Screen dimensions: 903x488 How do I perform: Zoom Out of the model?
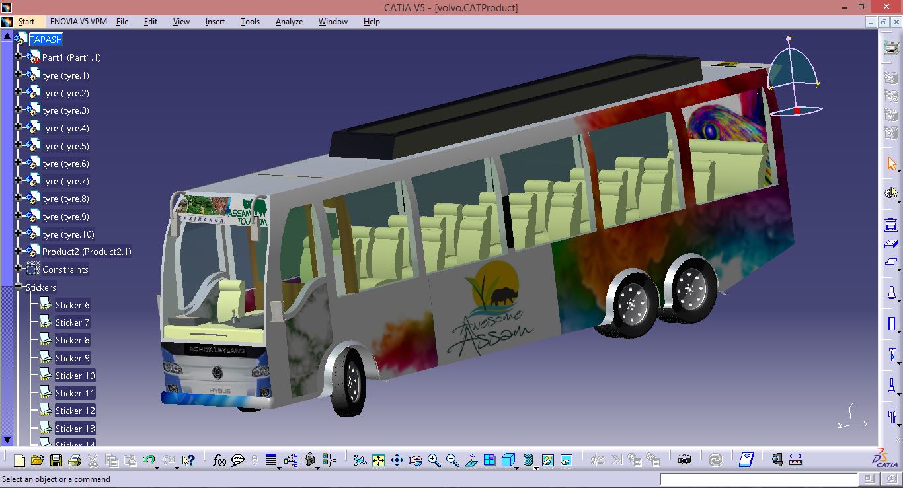(452, 460)
